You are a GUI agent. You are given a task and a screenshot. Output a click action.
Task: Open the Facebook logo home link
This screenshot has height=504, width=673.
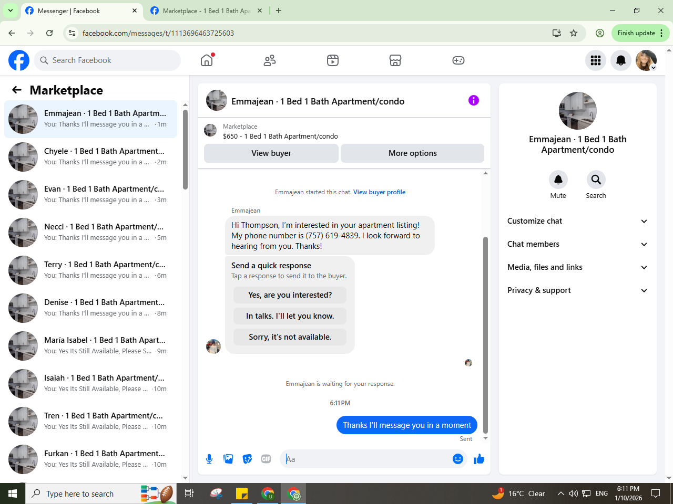pyautogui.click(x=19, y=60)
